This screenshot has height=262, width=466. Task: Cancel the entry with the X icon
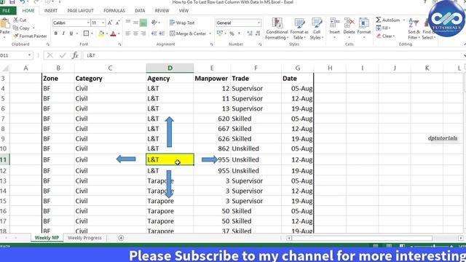click(50, 55)
